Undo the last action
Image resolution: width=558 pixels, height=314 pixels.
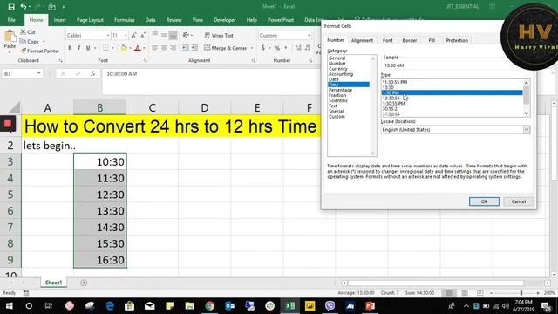(x=24, y=7)
